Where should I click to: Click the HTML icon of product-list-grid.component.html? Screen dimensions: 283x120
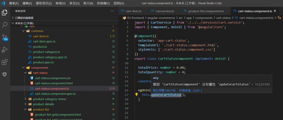pos(32,114)
